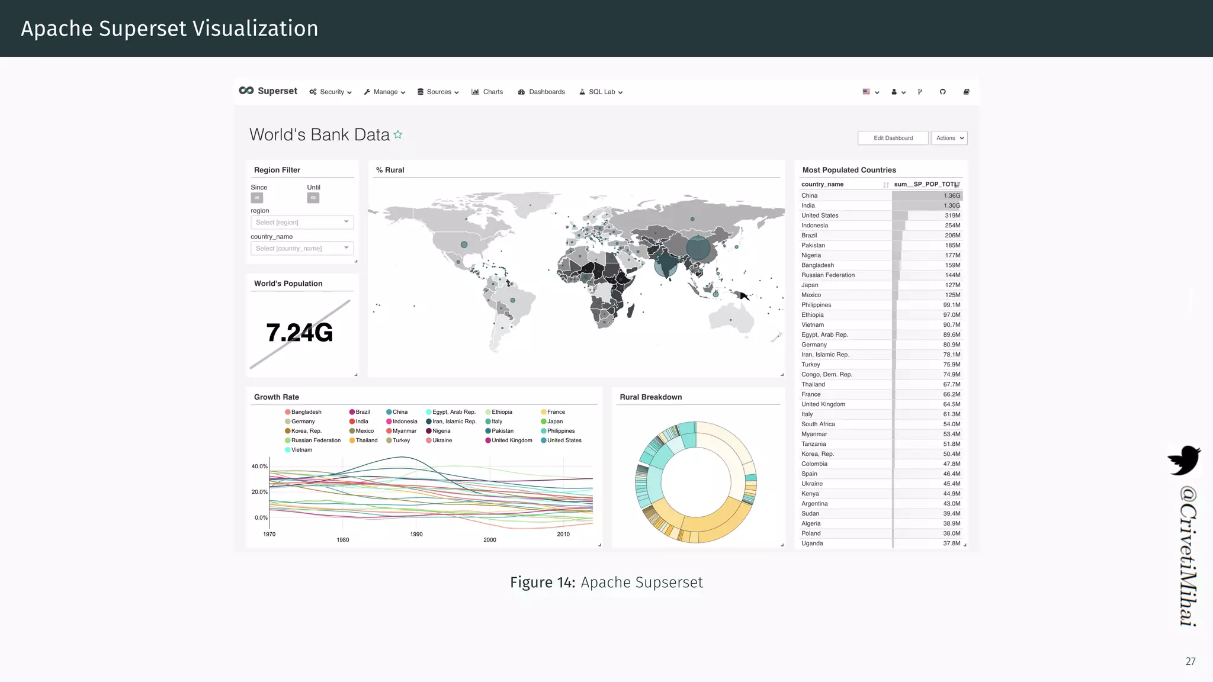Click the Japan 127M row
Image resolution: width=1213 pixels, height=682 pixels.
tap(881, 285)
